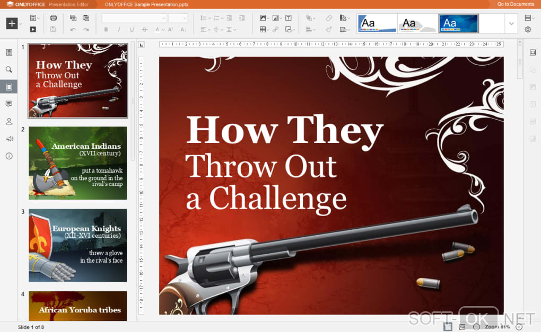This screenshot has height=332, width=541.
Task: Click the zoom in plus button
Action: (519, 327)
